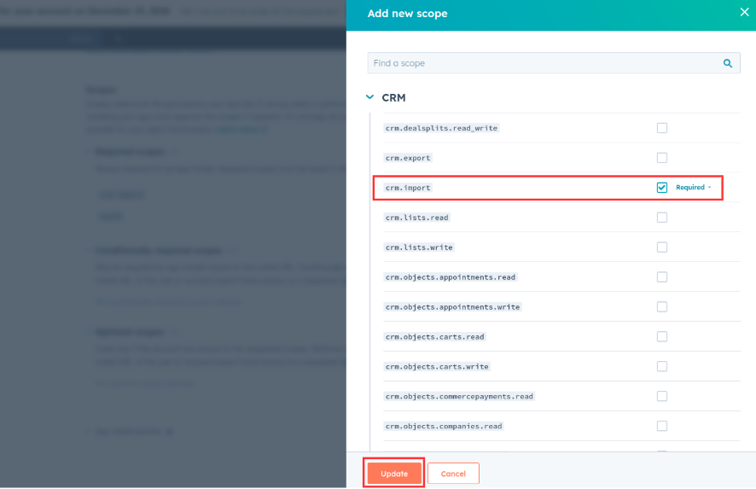Close the Add new scope panel
The width and height of the screenshot is (756, 489).
(x=744, y=13)
